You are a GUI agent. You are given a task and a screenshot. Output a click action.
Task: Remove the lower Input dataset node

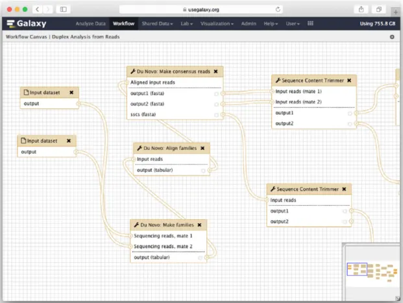point(69,141)
